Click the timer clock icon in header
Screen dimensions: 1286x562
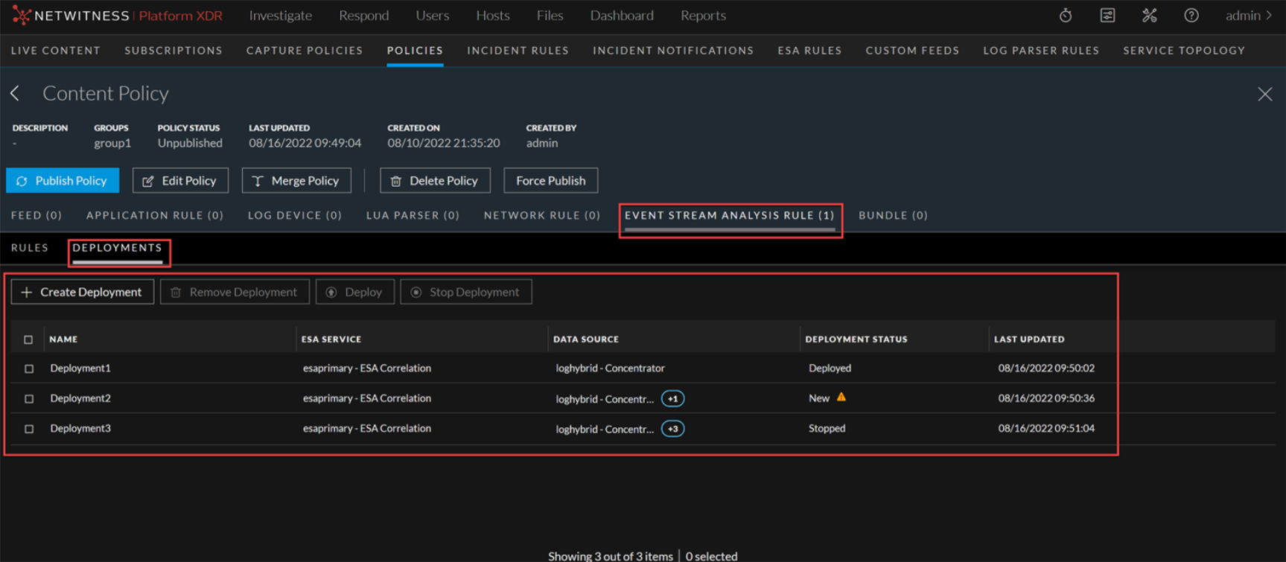click(1066, 16)
